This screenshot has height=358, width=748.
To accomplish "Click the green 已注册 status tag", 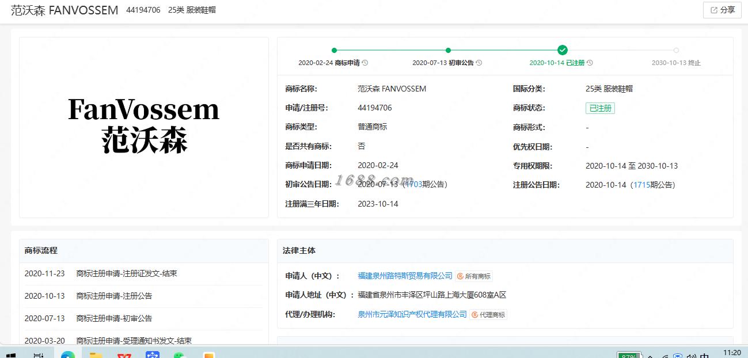I will pyautogui.click(x=600, y=108).
